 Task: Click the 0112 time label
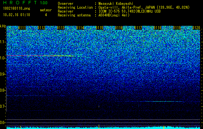point(41,28)
